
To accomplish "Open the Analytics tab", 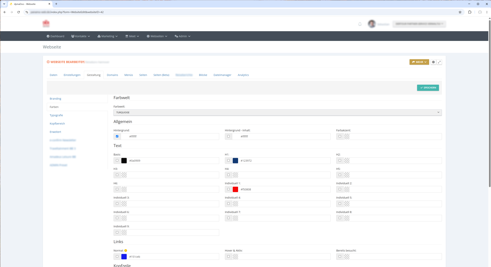I will [x=243, y=75].
